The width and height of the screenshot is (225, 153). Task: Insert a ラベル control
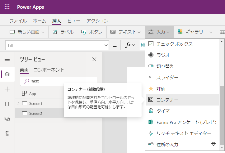coord(63,32)
